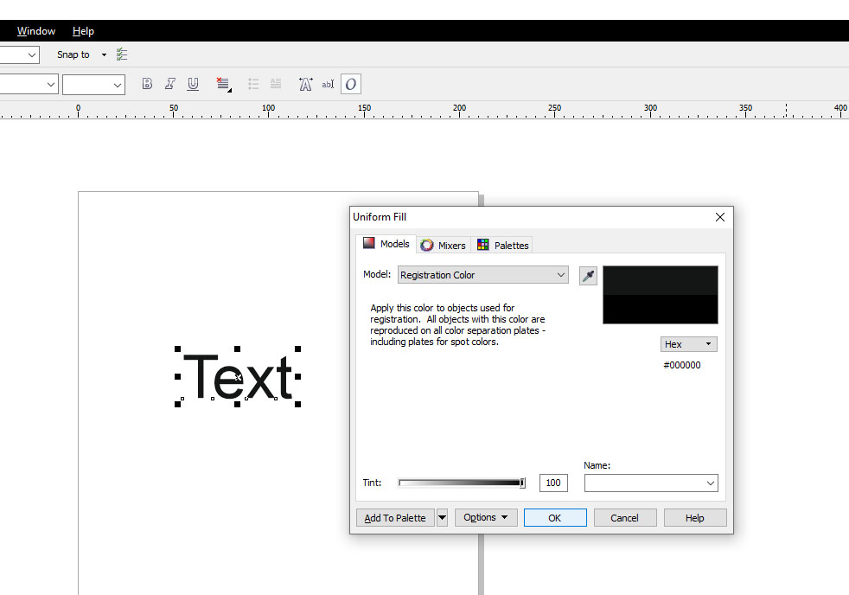Open the character formatting properties icon
This screenshot has width=849, height=595.
(x=305, y=84)
